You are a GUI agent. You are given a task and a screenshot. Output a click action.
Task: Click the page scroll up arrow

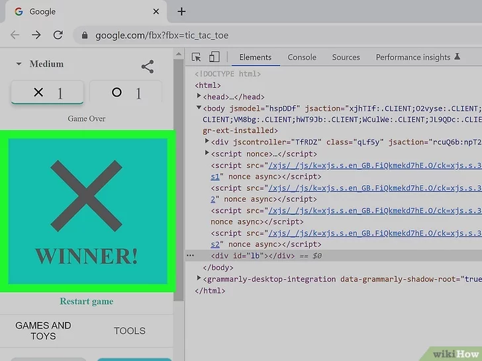pos(179,54)
